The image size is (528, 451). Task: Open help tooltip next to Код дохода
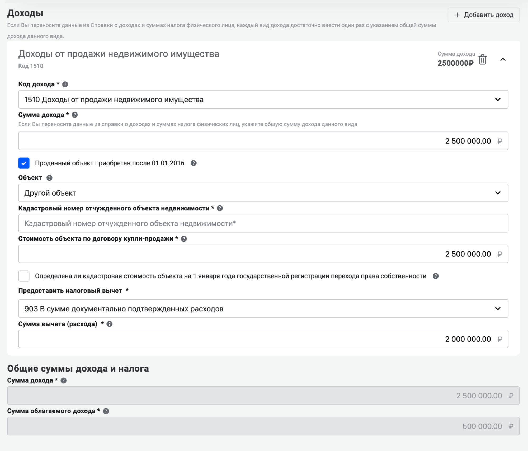point(65,84)
